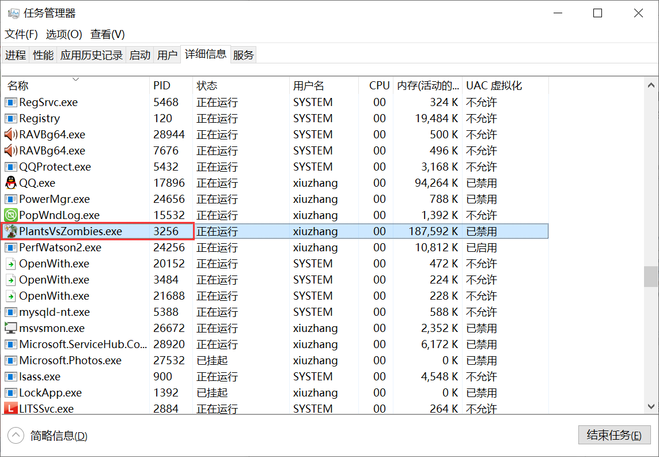
Task: Click the Microsoft.ServiceHub process icon
Action: 11,344
